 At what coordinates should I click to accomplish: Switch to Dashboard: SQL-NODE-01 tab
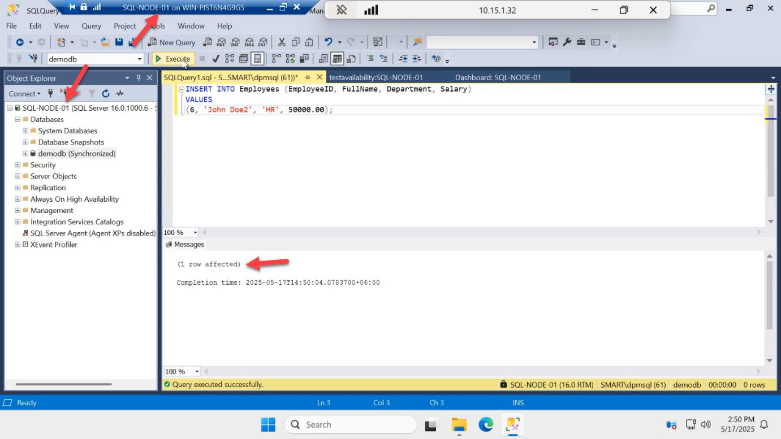pos(498,77)
